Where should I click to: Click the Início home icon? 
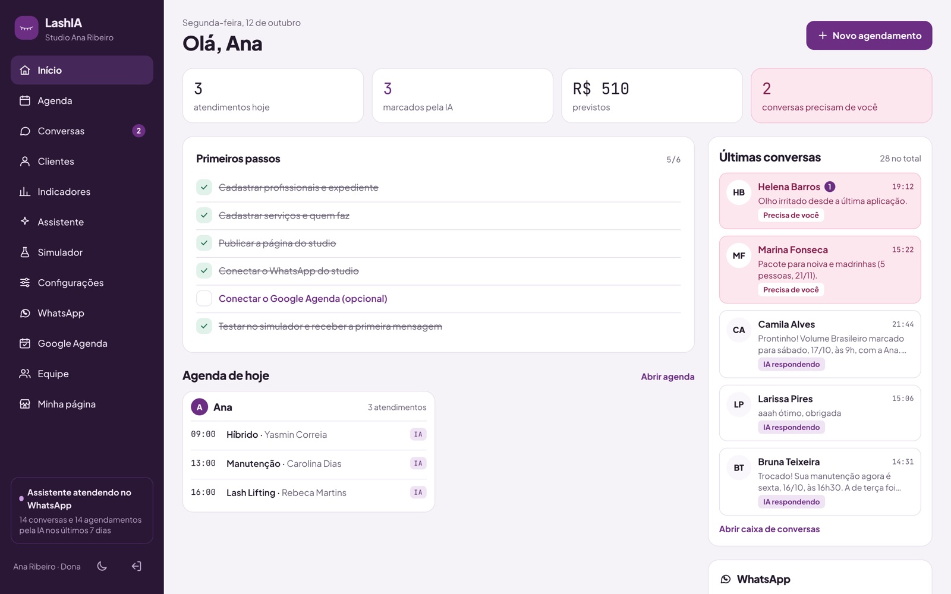point(25,70)
